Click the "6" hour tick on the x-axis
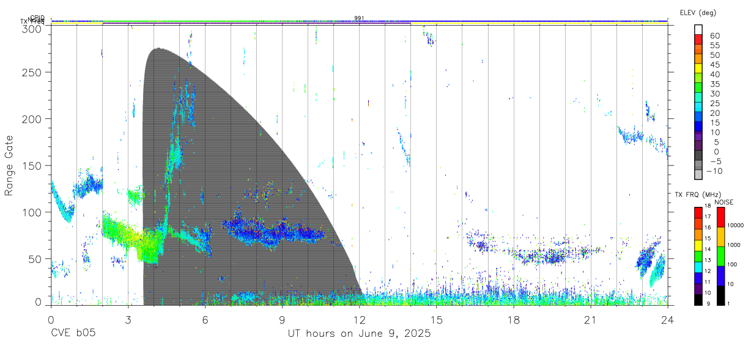Image resolution: width=751 pixels, height=346 pixels. click(x=205, y=320)
